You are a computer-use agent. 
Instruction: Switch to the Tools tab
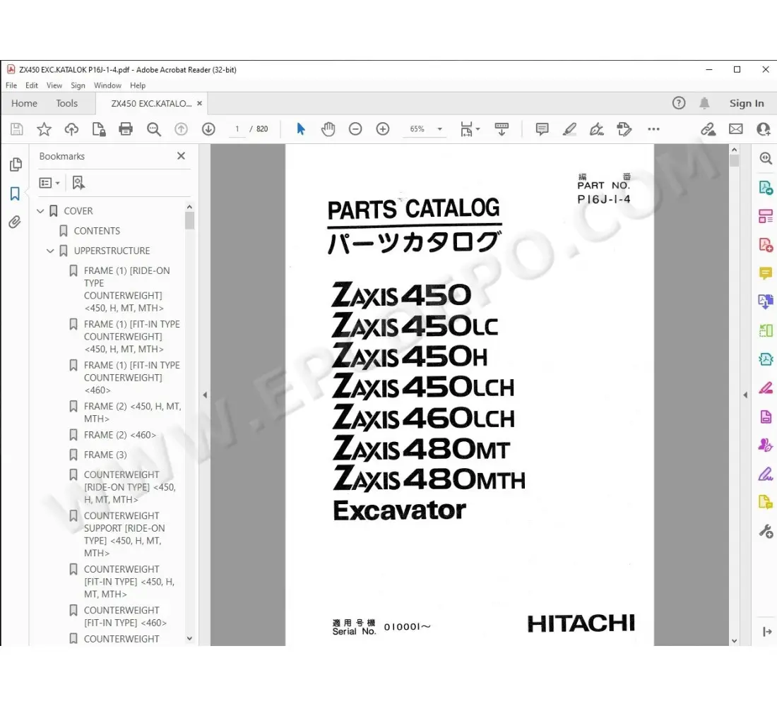click(x=66, y=103)
